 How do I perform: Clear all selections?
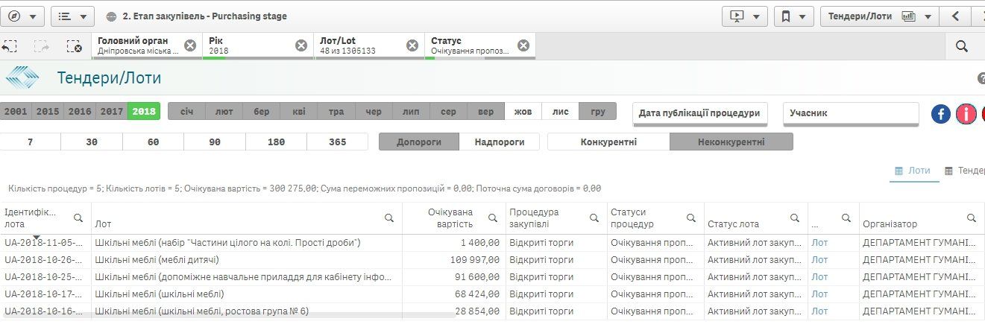point(74,46)
